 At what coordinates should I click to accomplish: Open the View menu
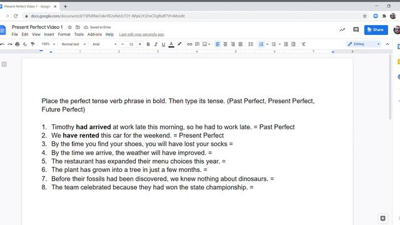pos(36,34)
